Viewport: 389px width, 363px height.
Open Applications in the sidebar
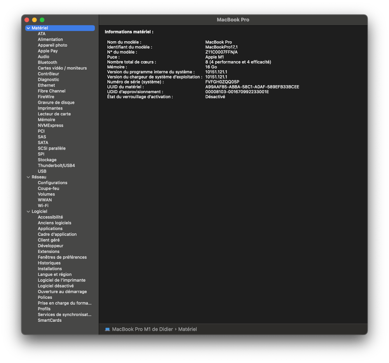[x=50, y=229]
